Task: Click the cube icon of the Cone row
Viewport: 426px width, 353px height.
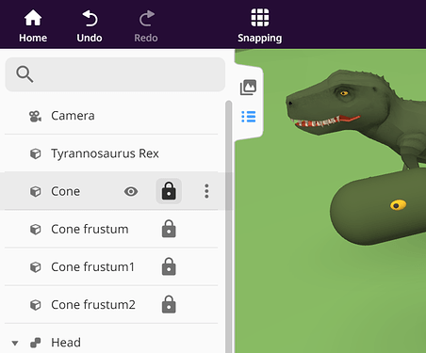Action: (x=35, y=191)
